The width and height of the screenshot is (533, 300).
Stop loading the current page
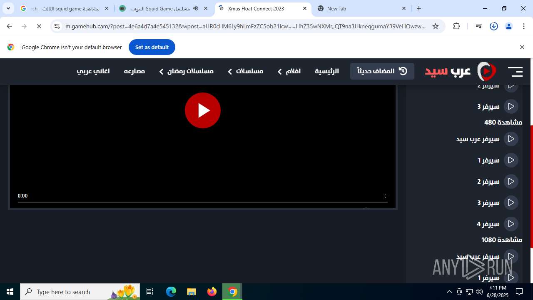(39, 26)
